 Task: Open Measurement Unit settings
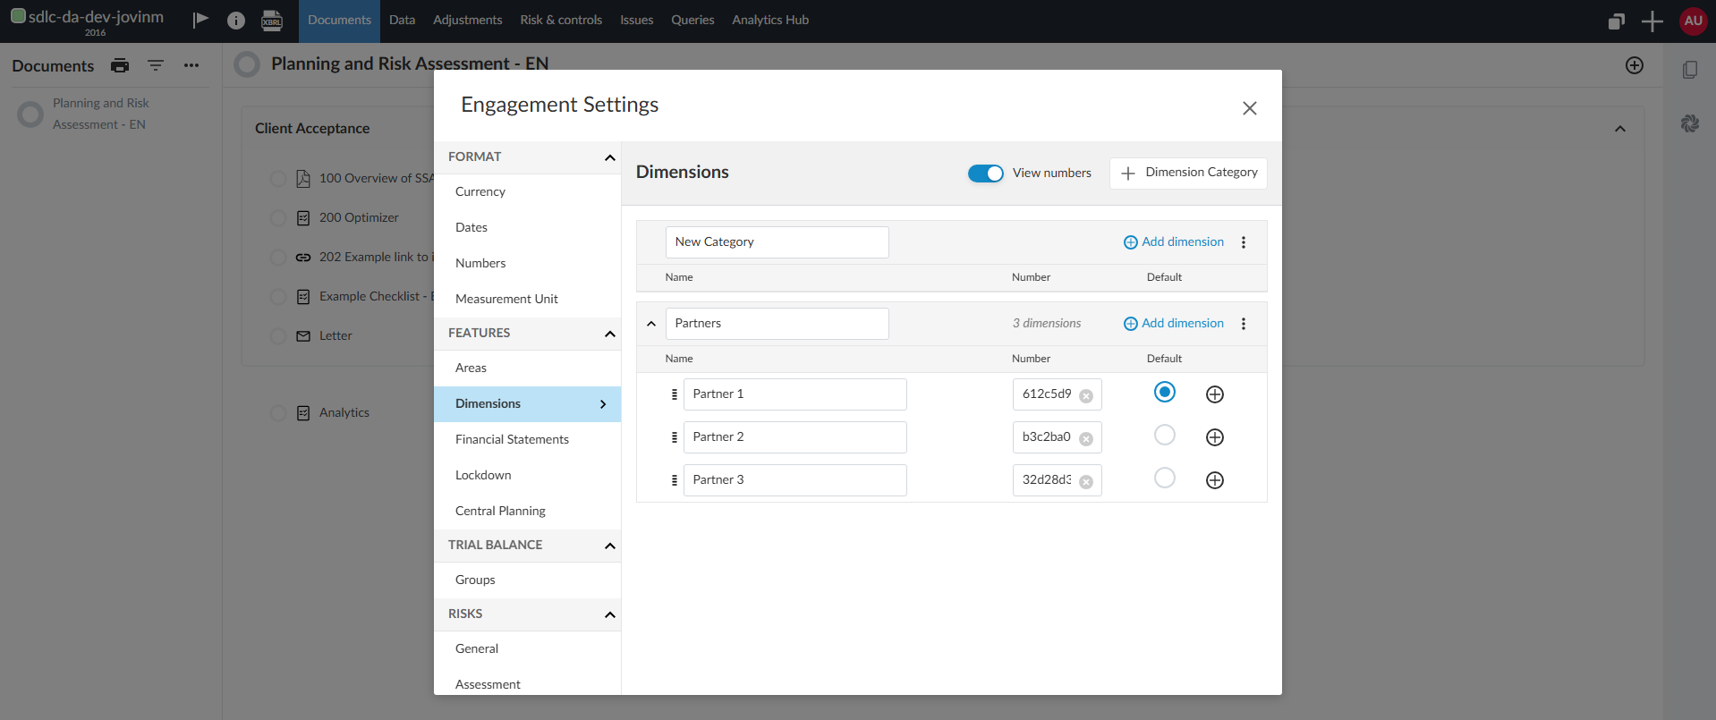tap(527, 300)
